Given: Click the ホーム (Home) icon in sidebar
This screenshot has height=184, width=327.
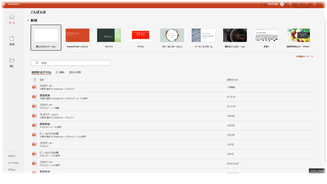Looking at the screenshot, I should tap(12, 17).
